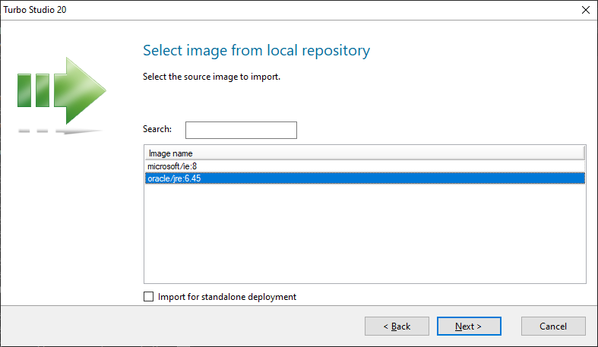Focus the Search text box
The width and height of the screenshot is (598, 347).
point(241,130)
